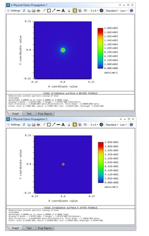Viewport: 149px width, 236px height.
Task: Expand Settings chevron in Propagation 1 window
Action: coord(8,11)
